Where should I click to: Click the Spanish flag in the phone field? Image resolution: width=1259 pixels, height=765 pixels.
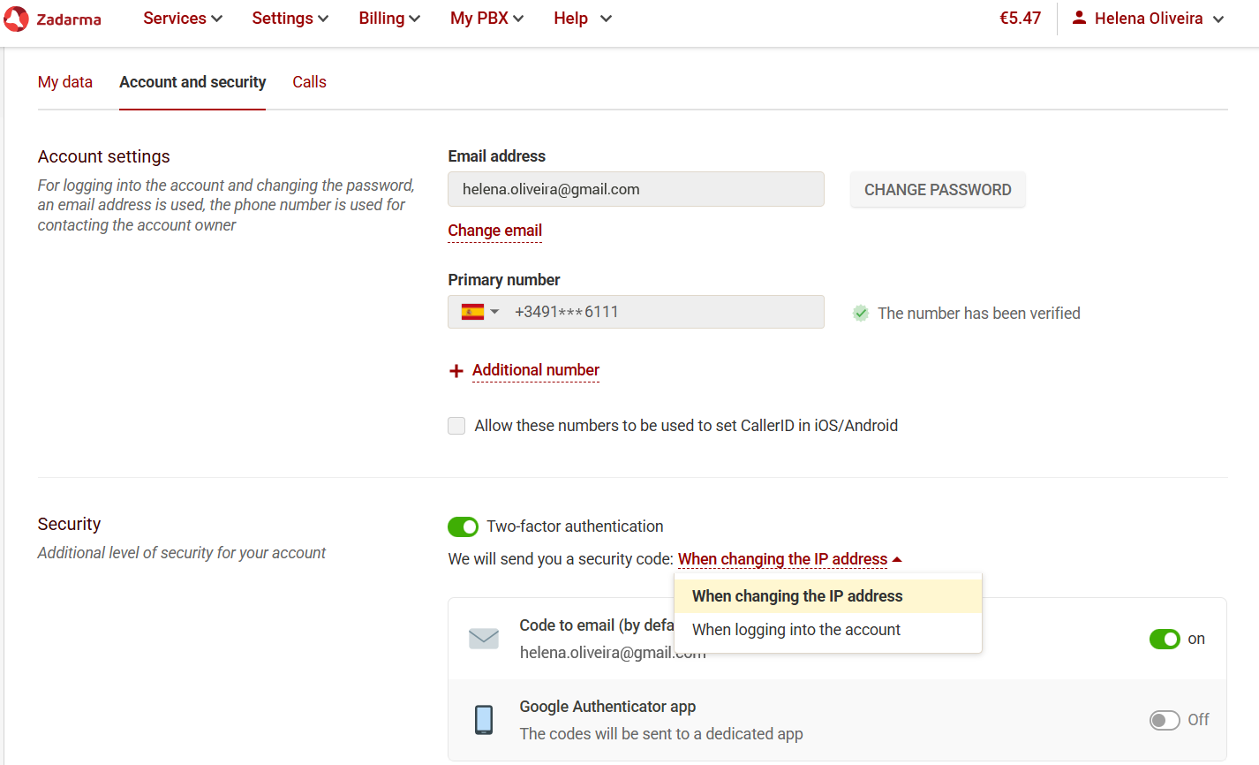coord(474,311)
